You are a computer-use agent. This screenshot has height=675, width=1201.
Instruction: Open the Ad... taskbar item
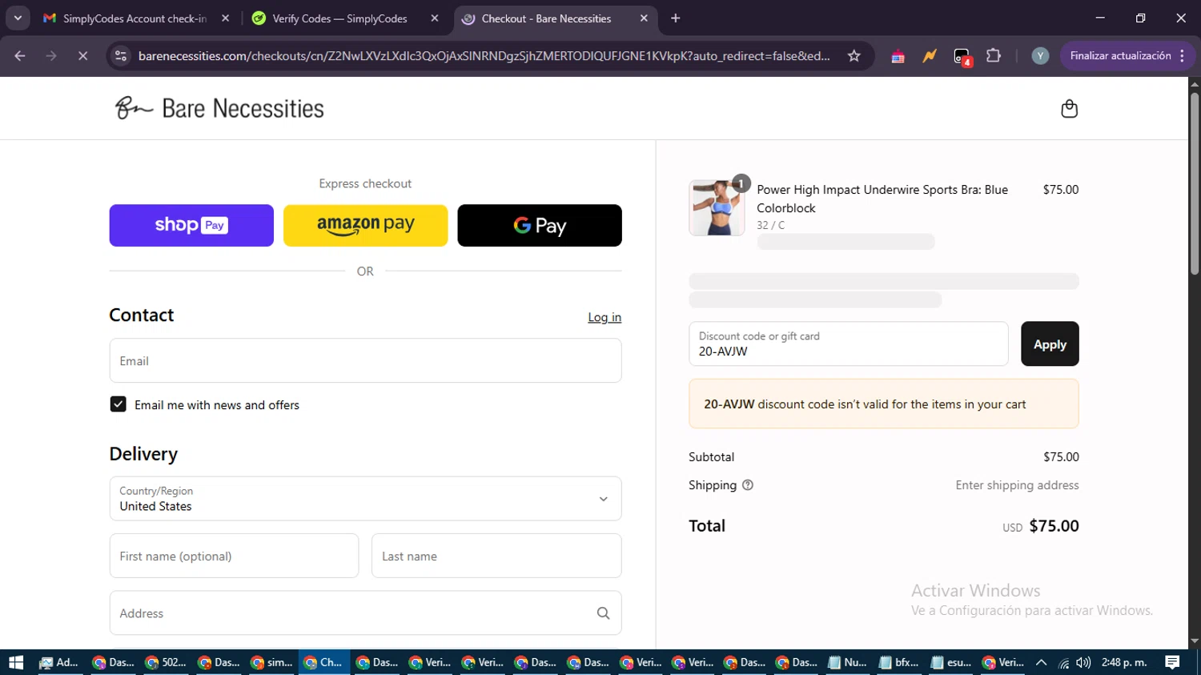59,662
